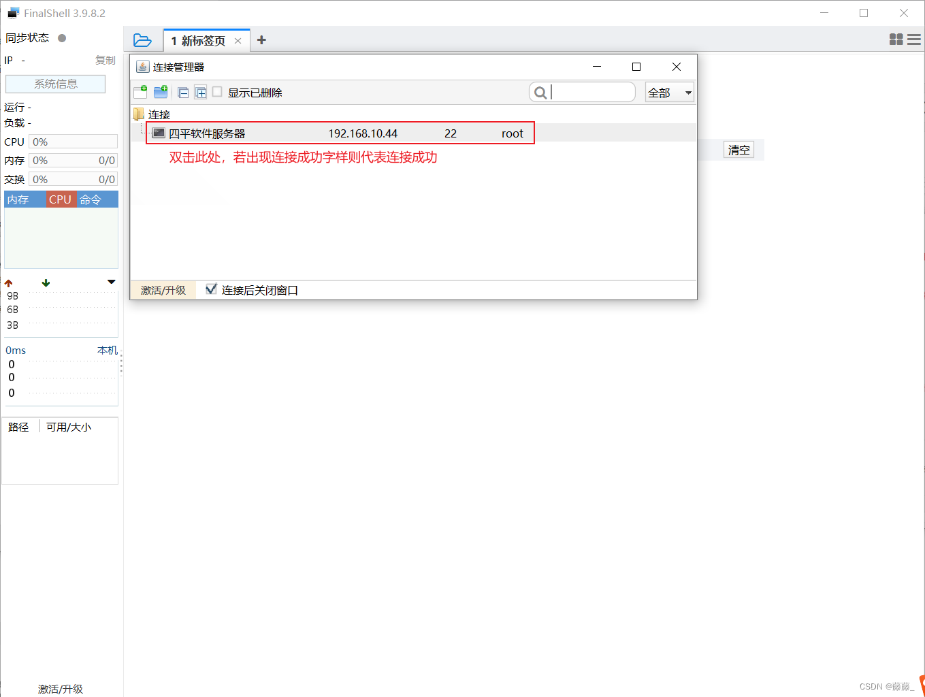
Task: Open the network interface dropdown triangle
Action: coord(112,282)
